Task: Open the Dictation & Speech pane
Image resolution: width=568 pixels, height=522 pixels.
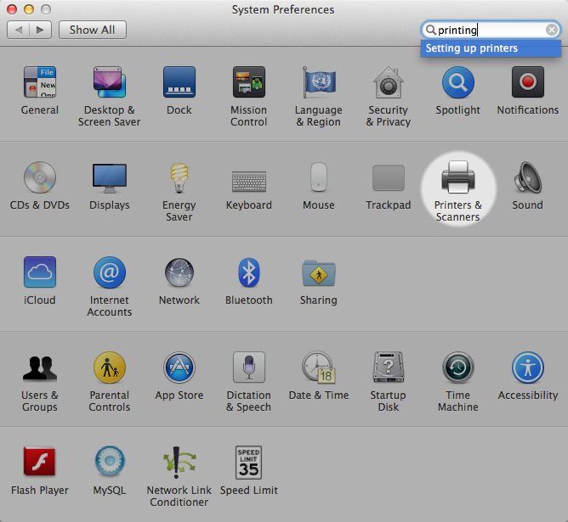Action: (248, 369)
